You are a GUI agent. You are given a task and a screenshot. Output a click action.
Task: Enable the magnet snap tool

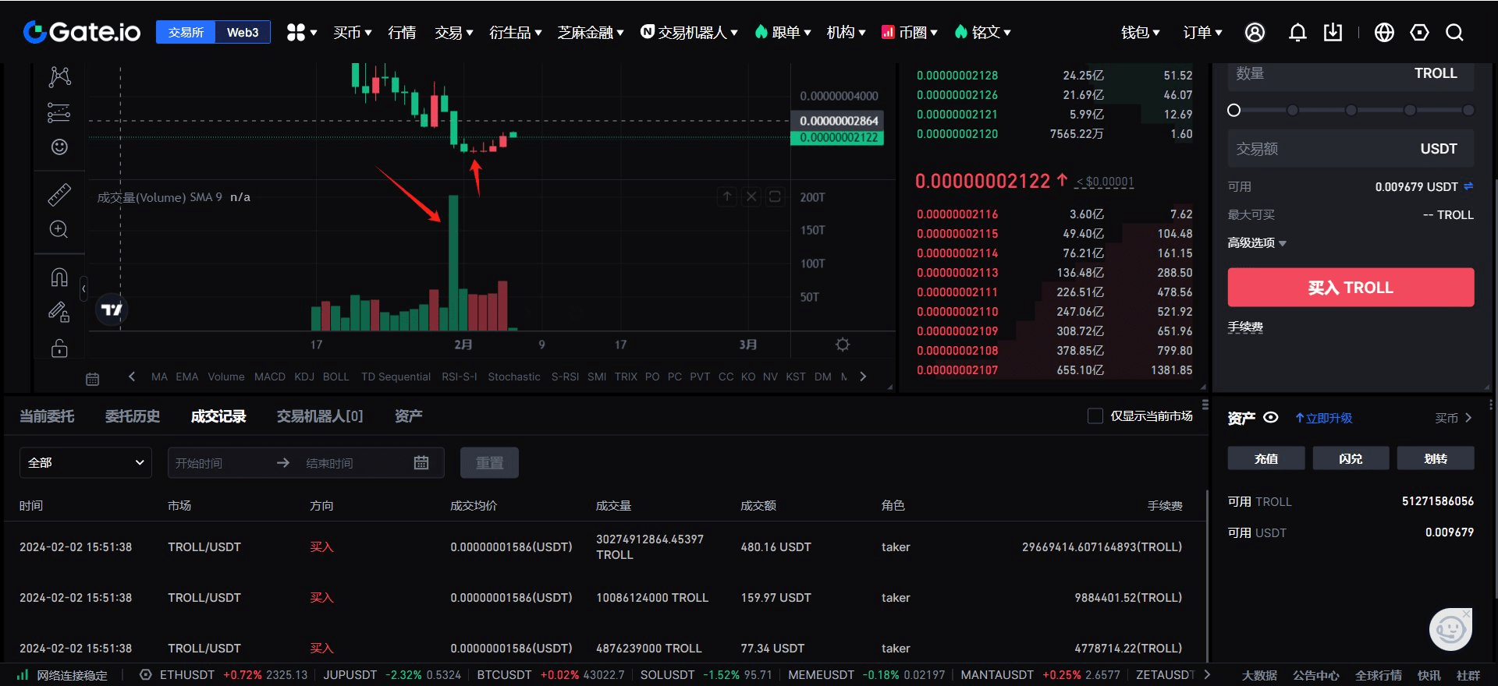click(59, 277)
